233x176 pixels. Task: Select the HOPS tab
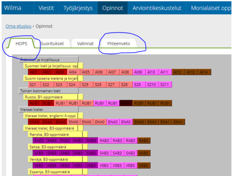click(x=21, y=44)
